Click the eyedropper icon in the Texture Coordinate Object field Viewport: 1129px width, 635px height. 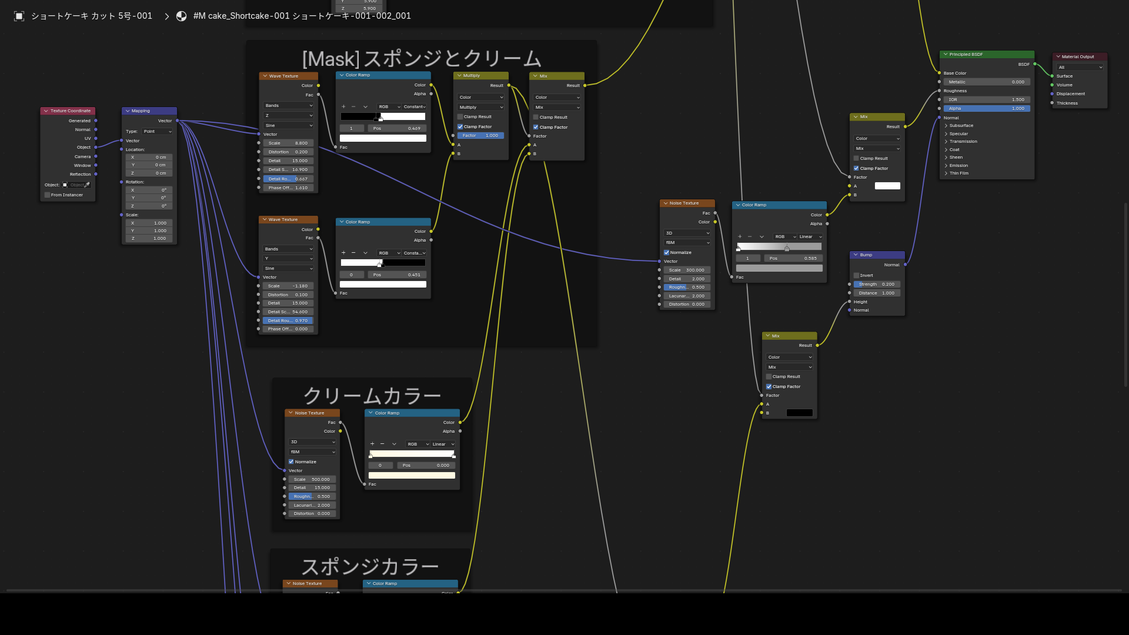coord(87,185)
